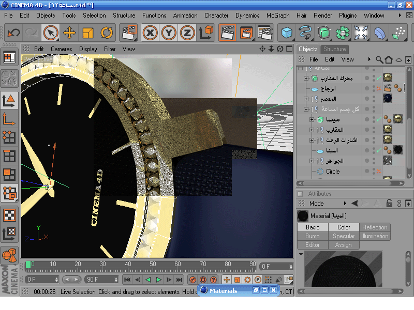Enable the Object Axis tool

(9, 118)
